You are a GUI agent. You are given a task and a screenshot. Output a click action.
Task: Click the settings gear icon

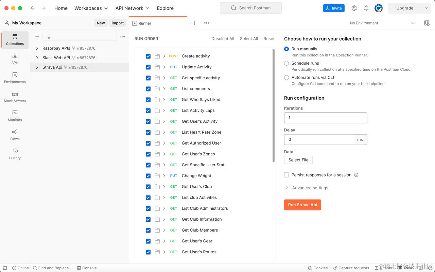354,8
